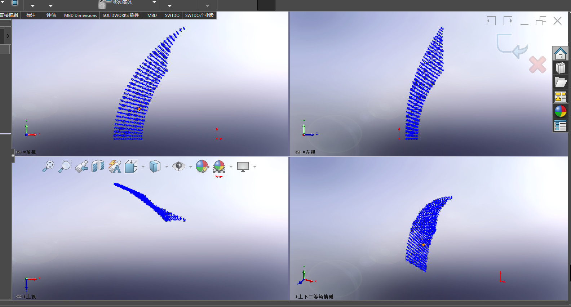Open the Dynamic Annotation Views icon
Viewport: 571px width, 307px height.
[x=115, y=166]
